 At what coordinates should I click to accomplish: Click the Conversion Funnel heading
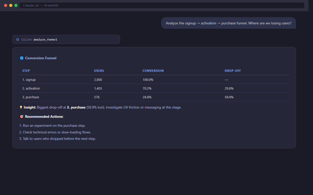41,58
